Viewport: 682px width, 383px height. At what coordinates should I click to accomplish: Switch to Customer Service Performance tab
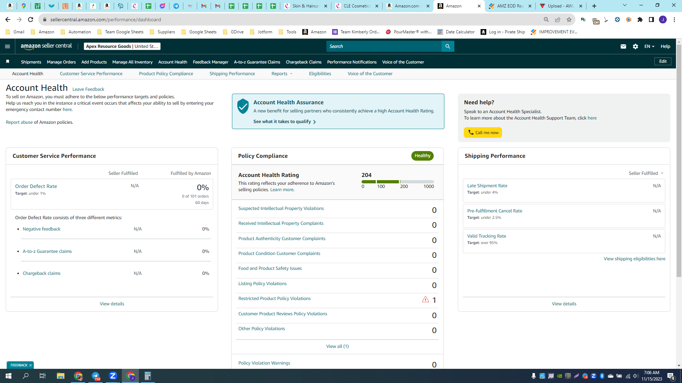click(91, 74)
